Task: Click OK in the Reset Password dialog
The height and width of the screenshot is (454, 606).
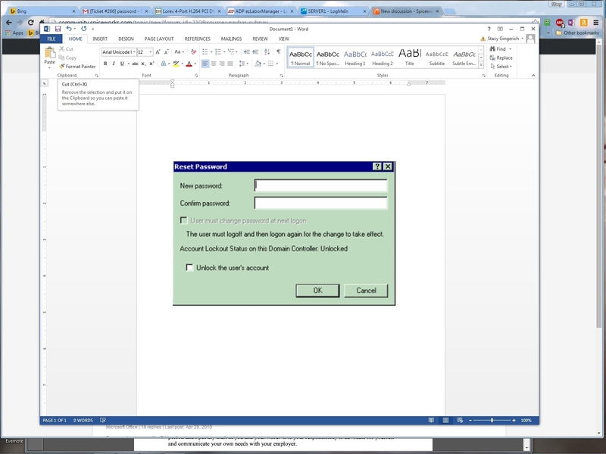Action: point(317,290)
